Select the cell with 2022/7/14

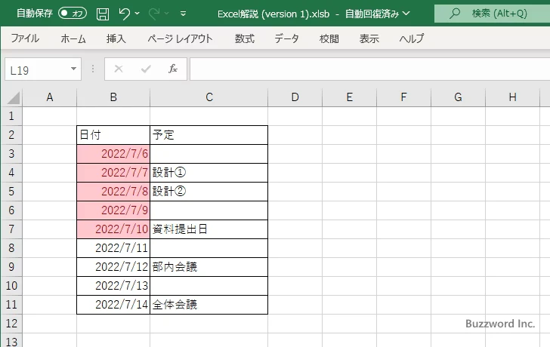click(x=113, y=305)
